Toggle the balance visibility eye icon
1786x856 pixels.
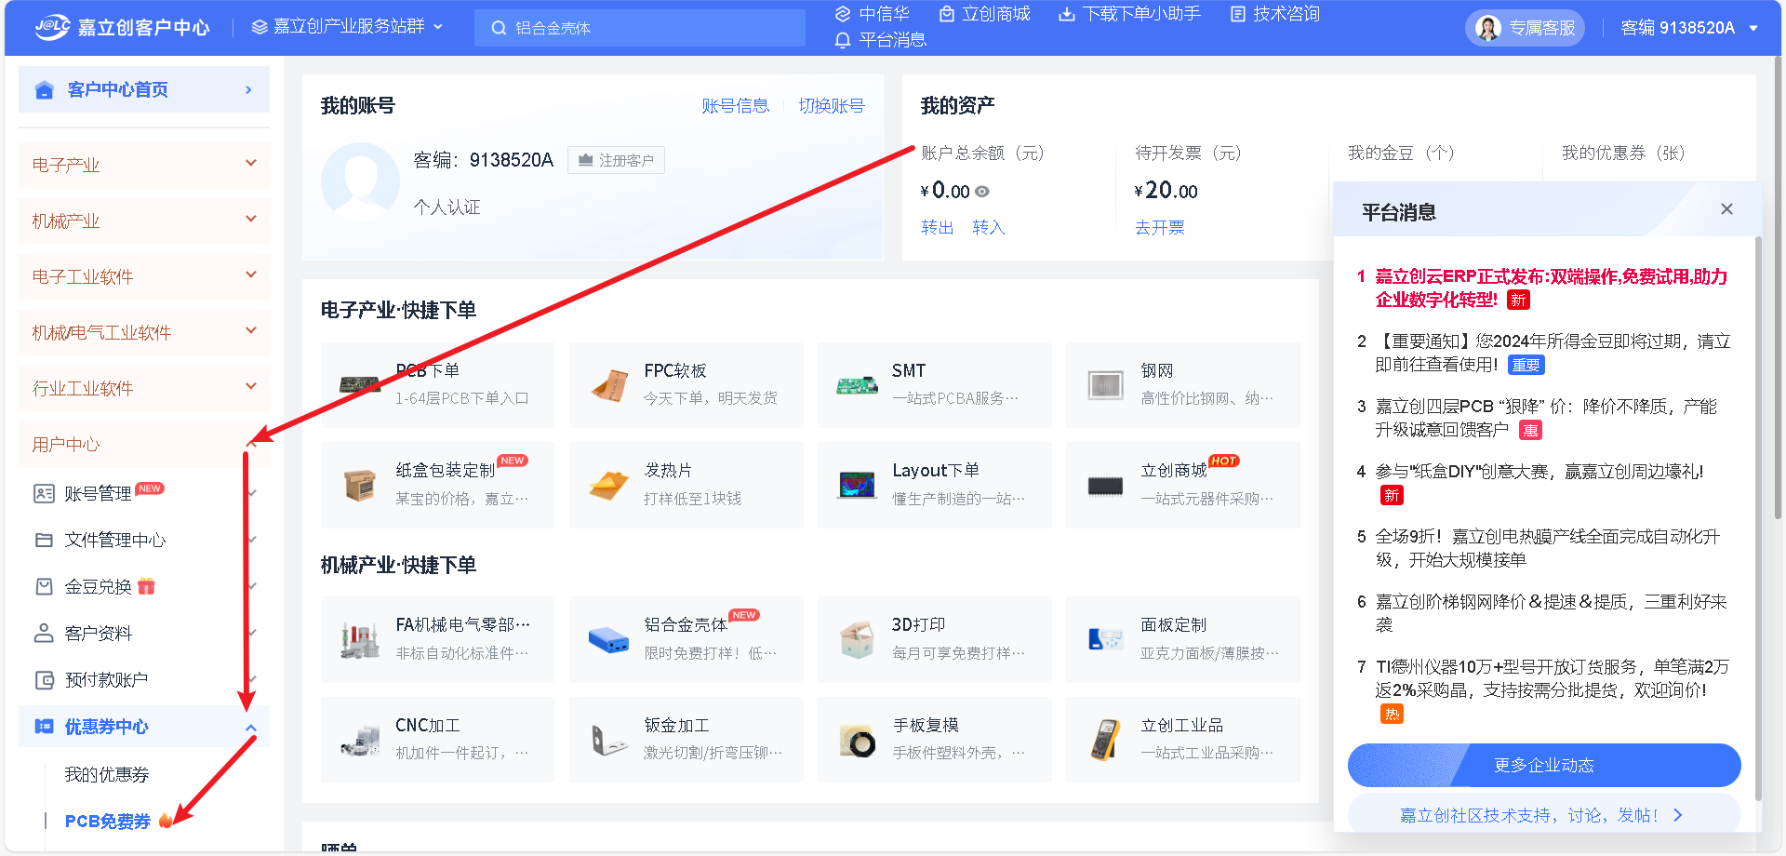982,192
